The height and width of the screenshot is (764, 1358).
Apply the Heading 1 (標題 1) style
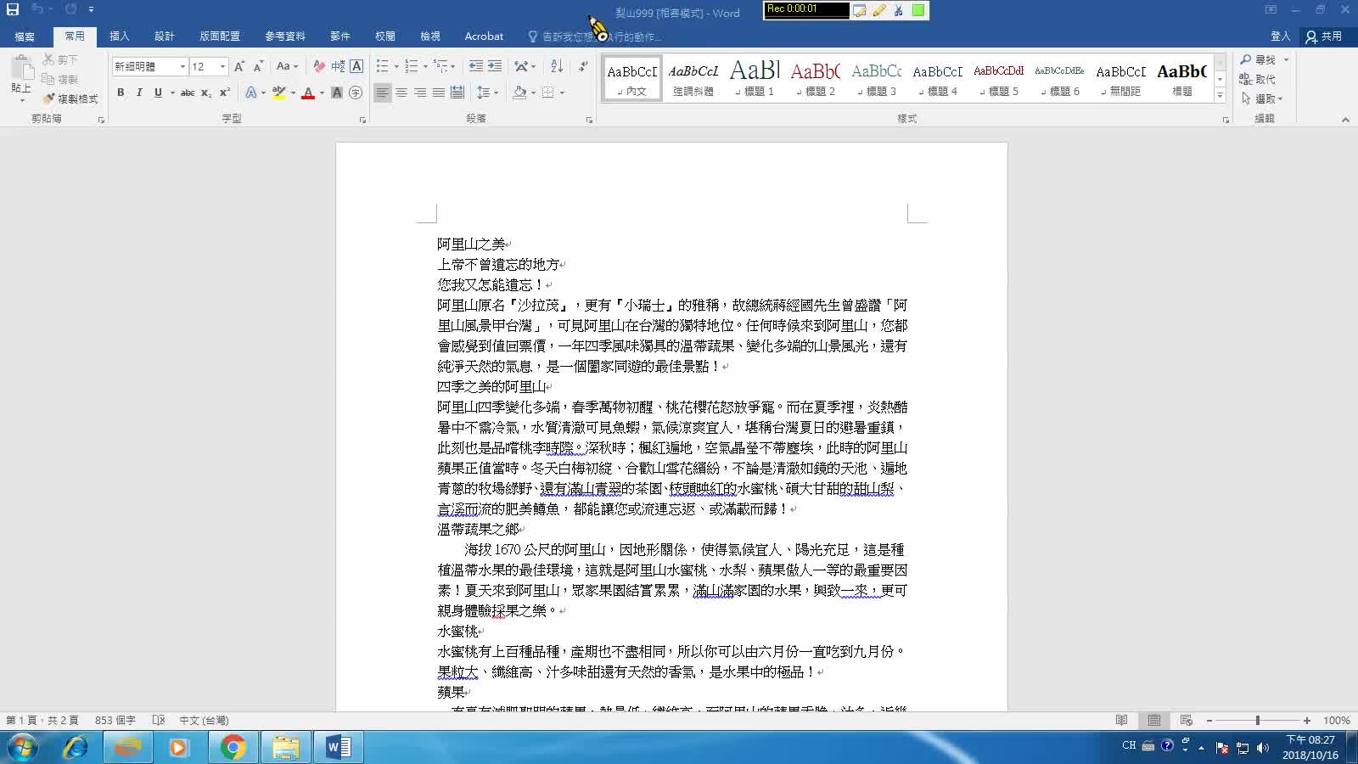pyautogui.click(x=755, y=77)
